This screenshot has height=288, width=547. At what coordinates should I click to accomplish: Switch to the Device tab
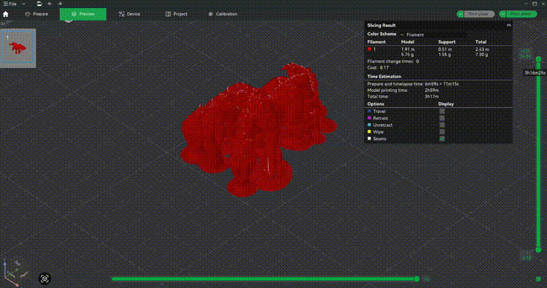tap(129, 14)
